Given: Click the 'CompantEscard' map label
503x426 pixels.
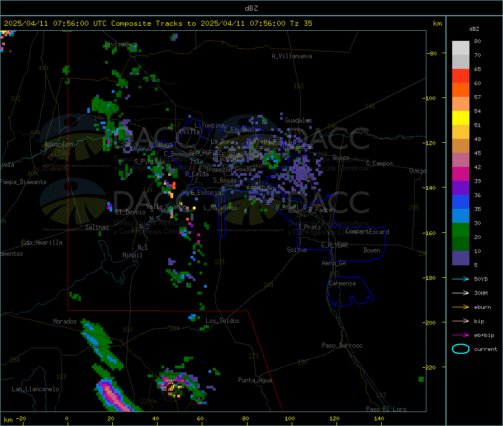Looking at the screenshot, I should pos(367,232).
